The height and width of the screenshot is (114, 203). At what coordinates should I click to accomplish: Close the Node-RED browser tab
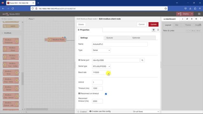point(33,3)
